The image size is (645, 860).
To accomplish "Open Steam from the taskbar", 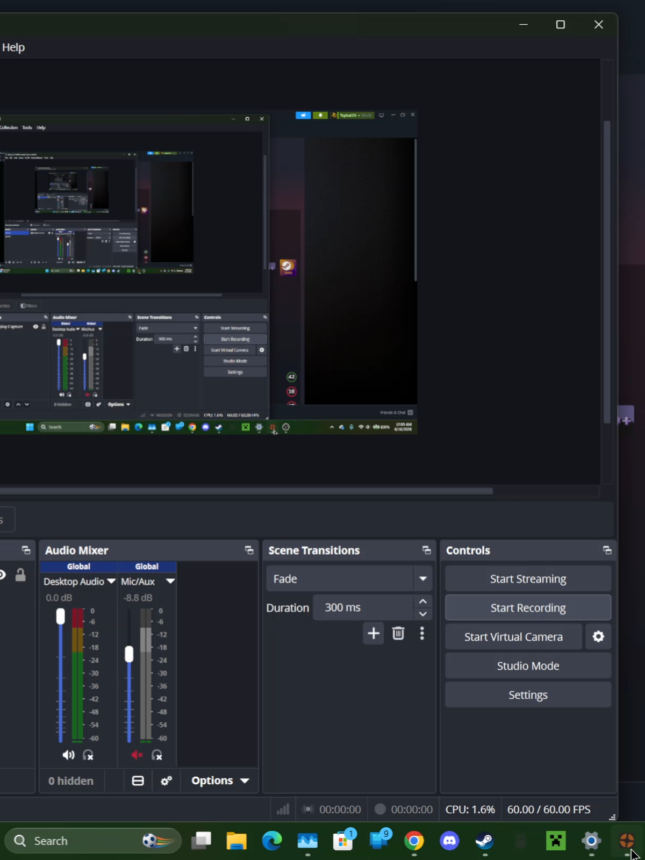I will click(x=485, y=841).
